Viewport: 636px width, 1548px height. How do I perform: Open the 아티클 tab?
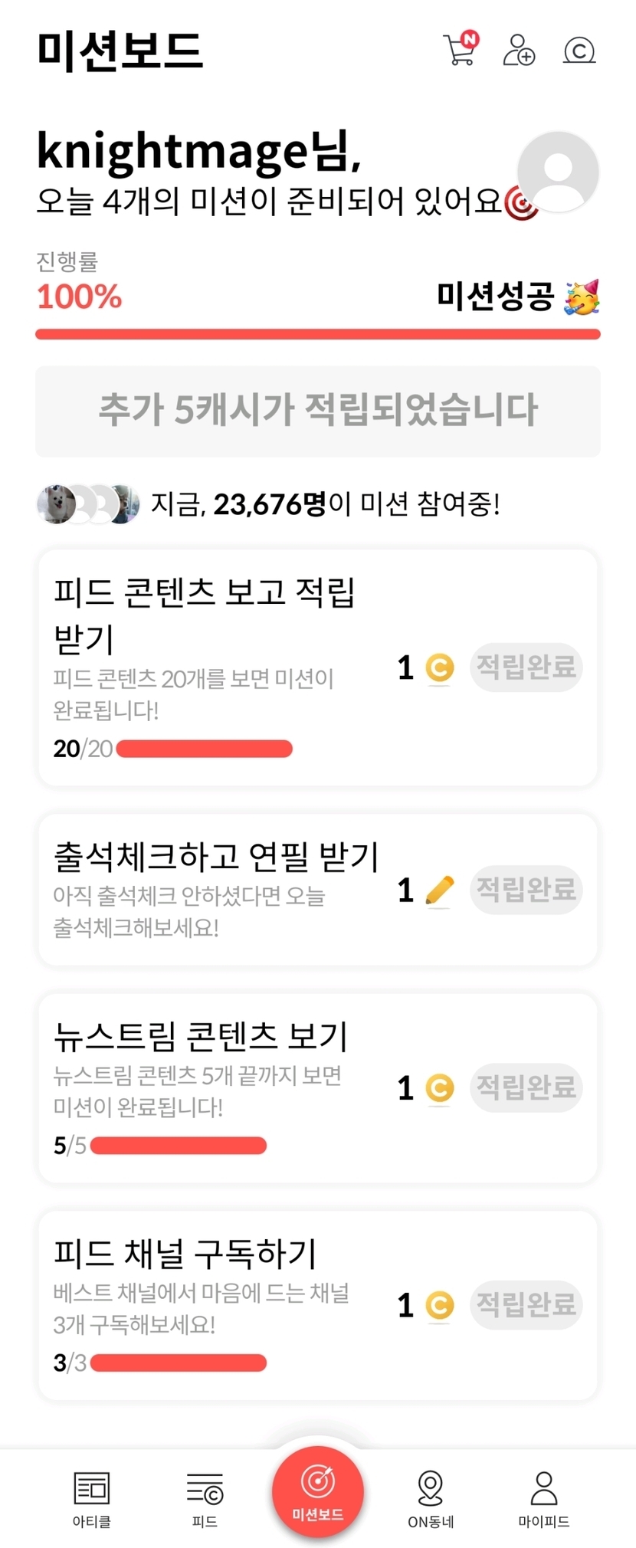[x=92, y=1497]
